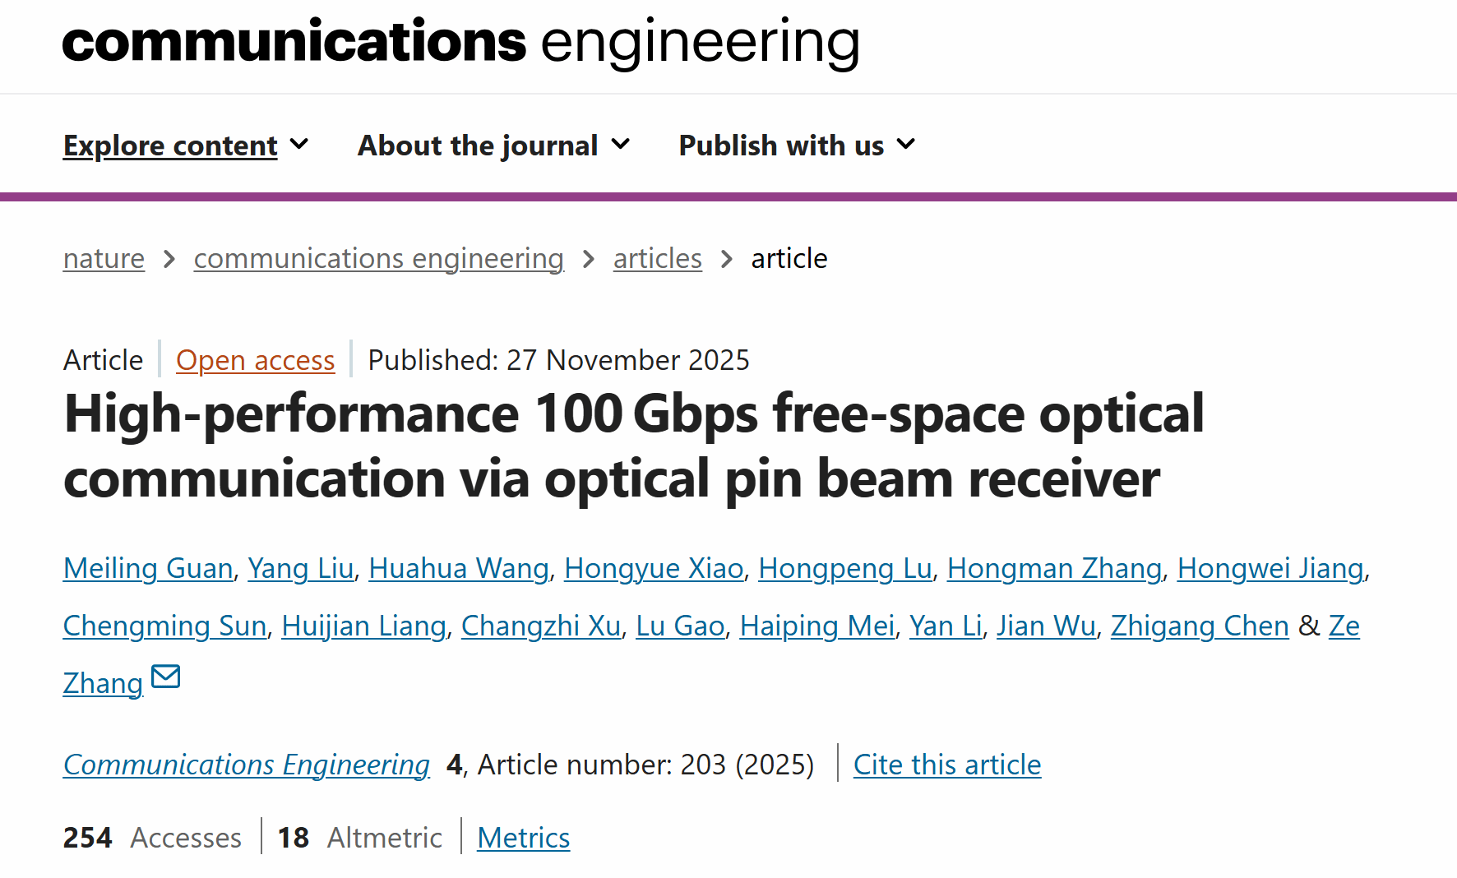
Task: Click the Open access link
Action: [x=255, y=361]
